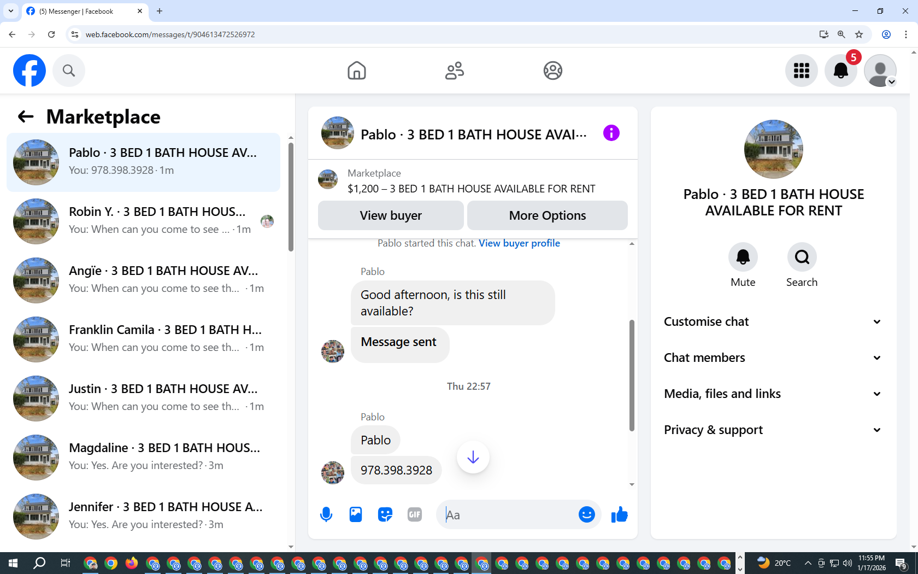Expand the Privacy & support section
This screenshot has width=918, height=574.
coord(773,430)
